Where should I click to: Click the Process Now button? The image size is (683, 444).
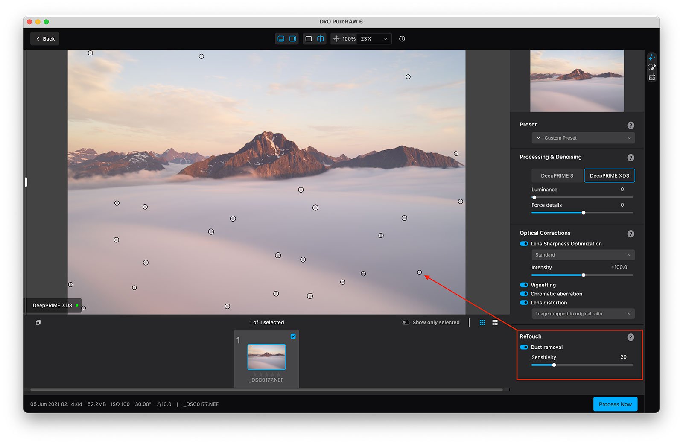coord(615,404)
